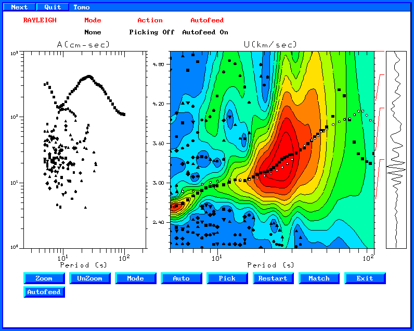414x331 pixels.
Task: Click the 4.80 velocity axis label
Action: point(158,65)
